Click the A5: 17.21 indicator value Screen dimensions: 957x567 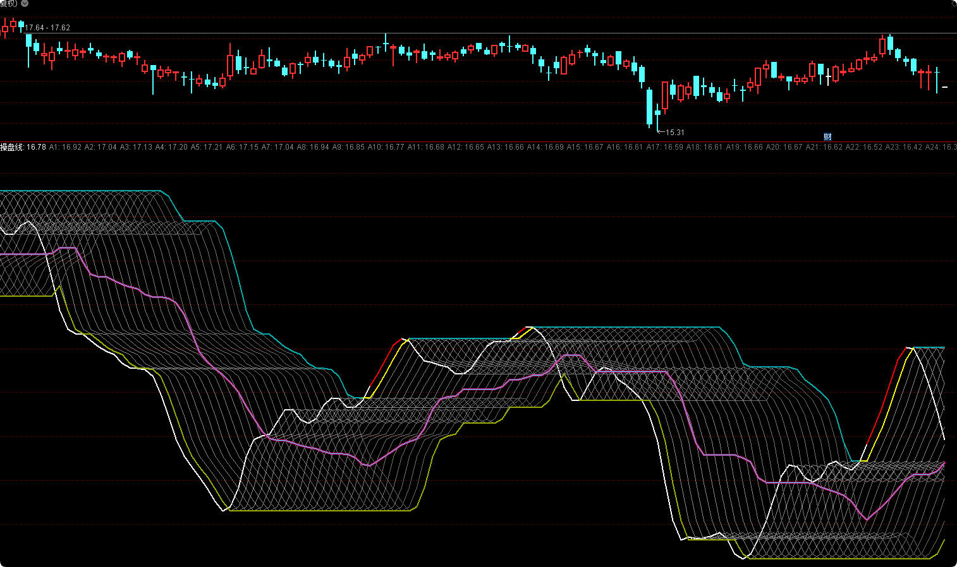click(x=207, y=147)
